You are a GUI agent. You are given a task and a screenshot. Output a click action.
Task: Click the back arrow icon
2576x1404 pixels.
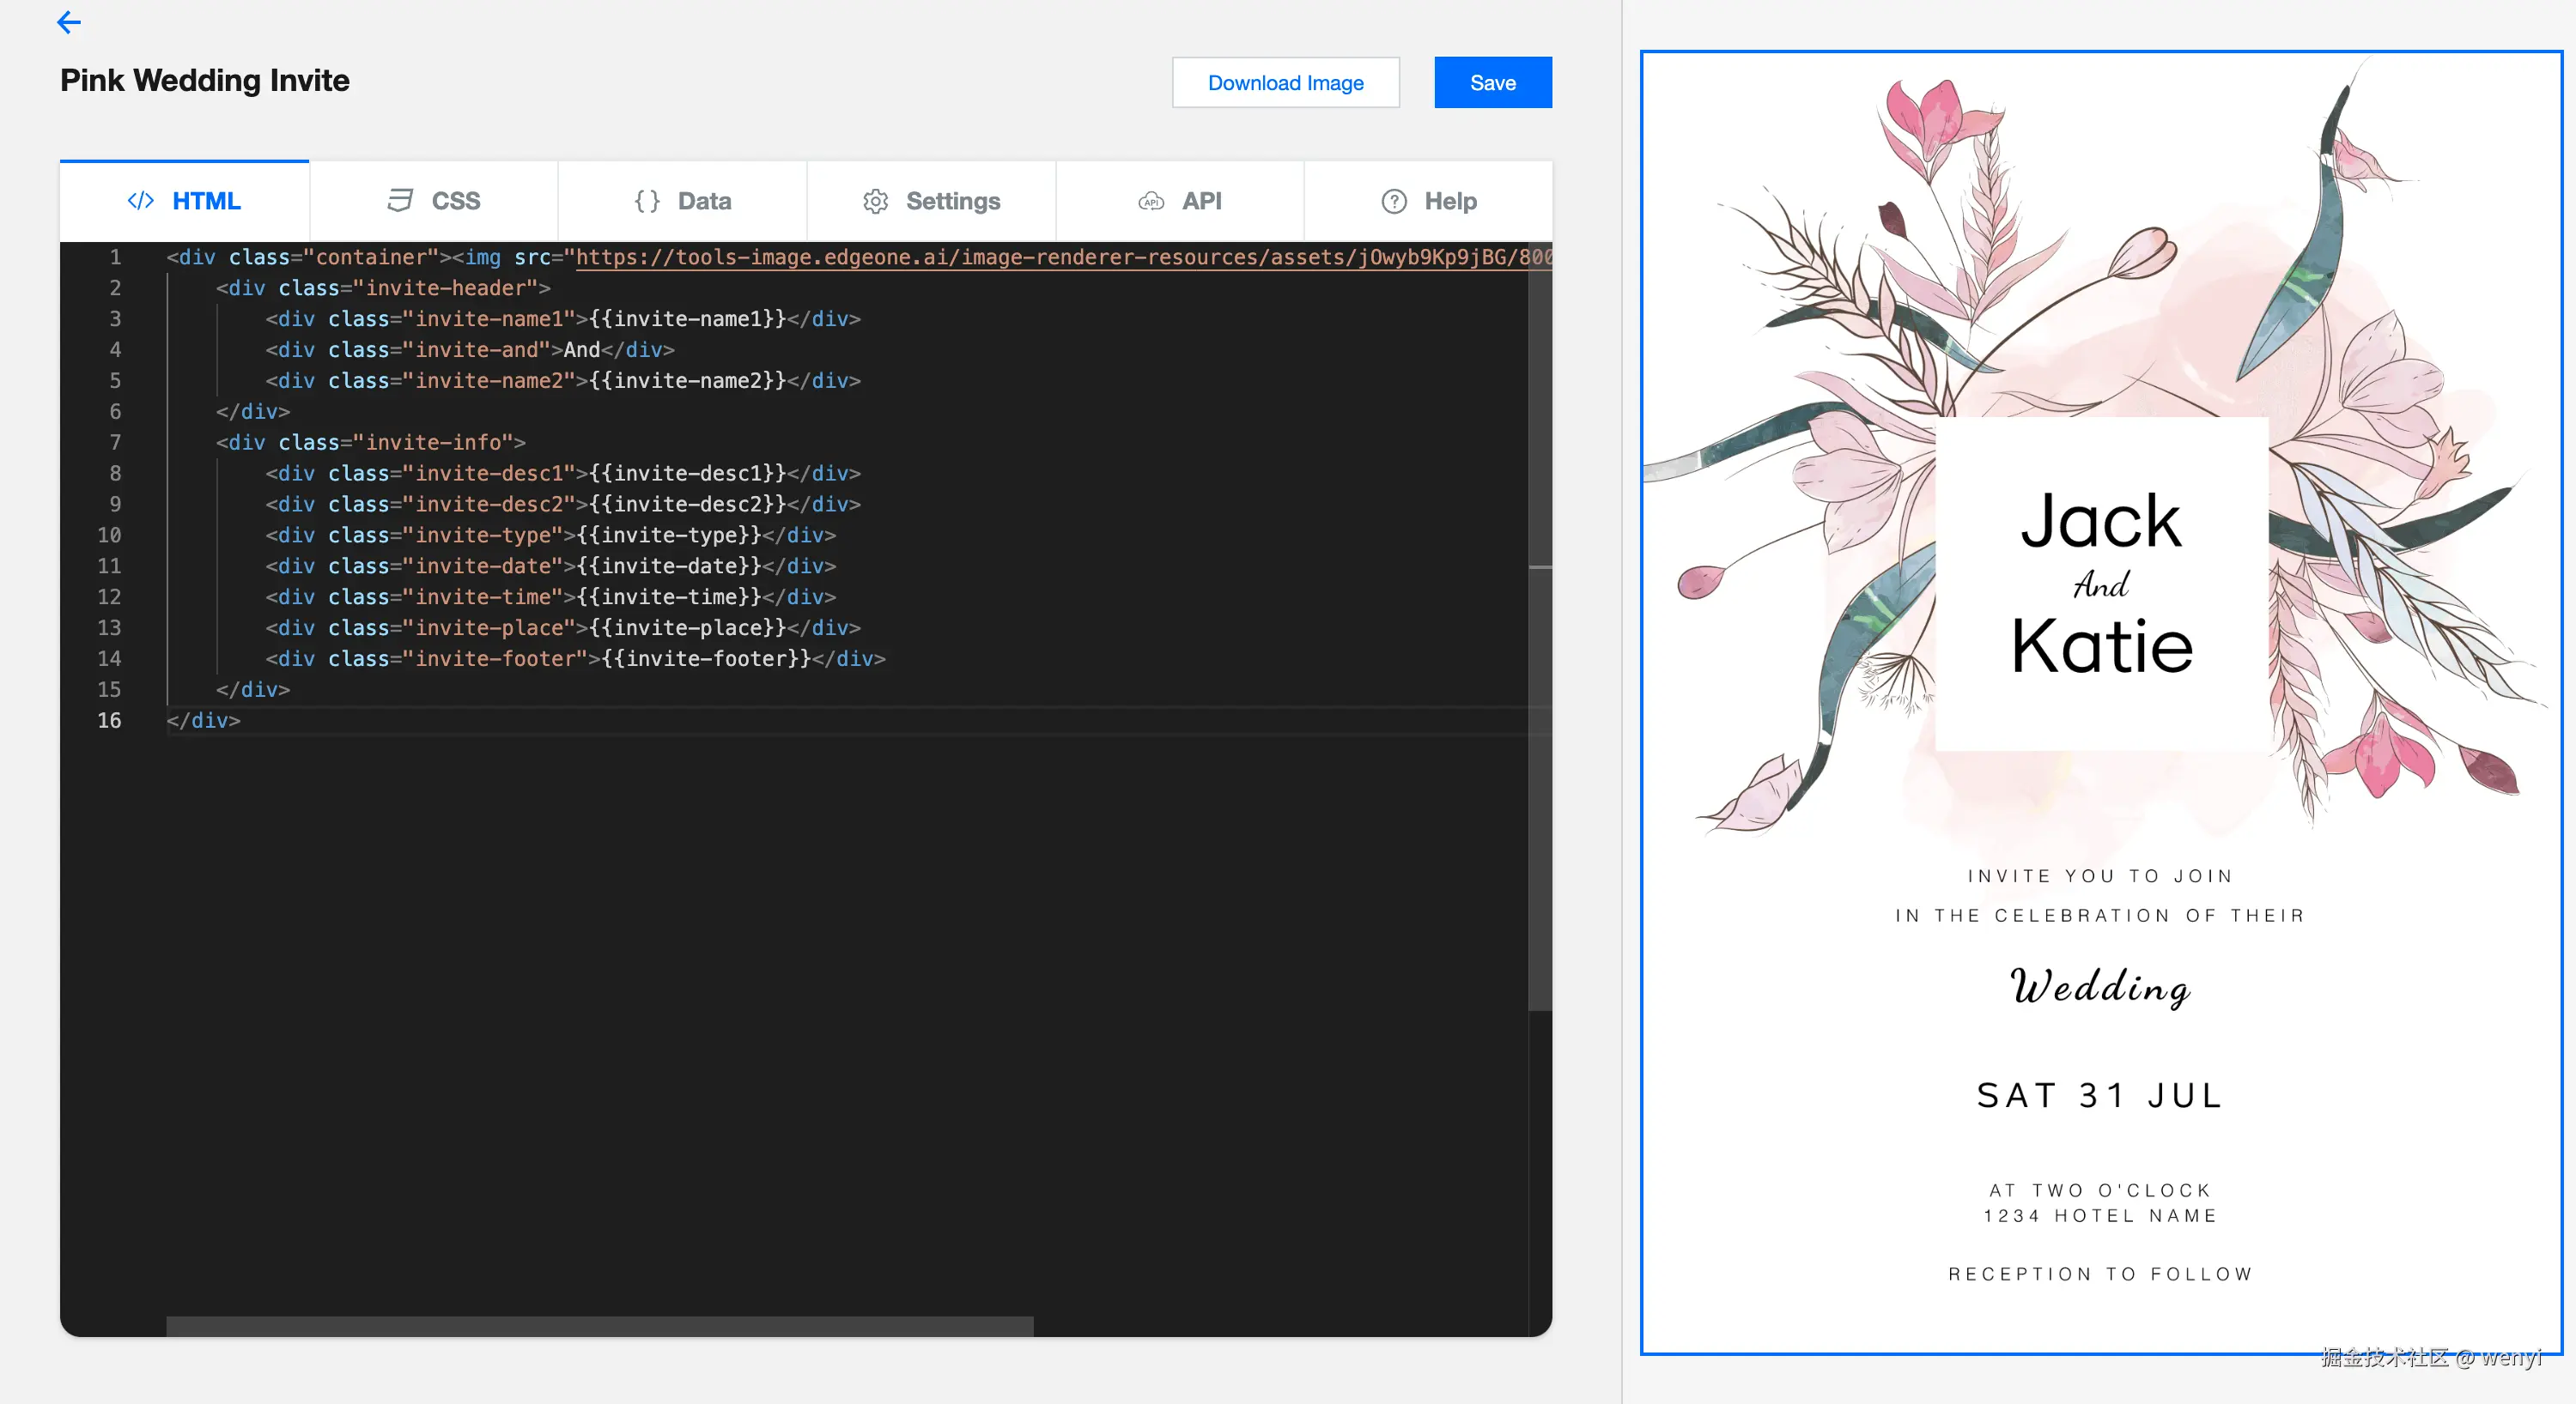pyautogui.click(x=69, y=22)
